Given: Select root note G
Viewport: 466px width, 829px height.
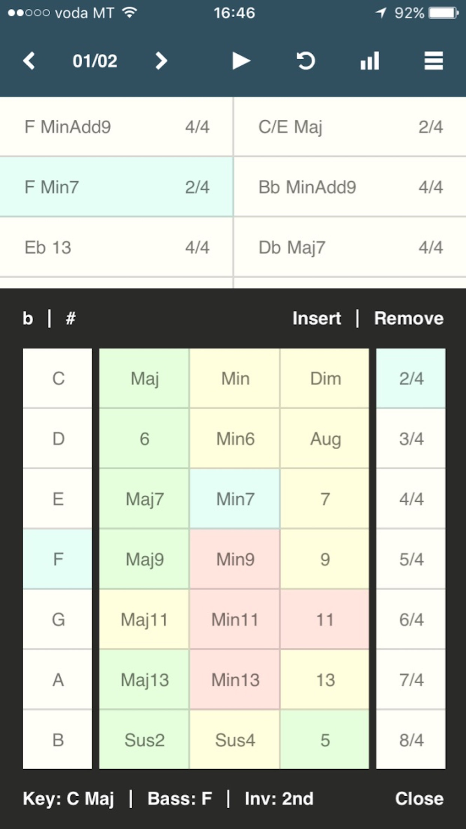Looking at the screenshot, I should [x=58, y=619].
